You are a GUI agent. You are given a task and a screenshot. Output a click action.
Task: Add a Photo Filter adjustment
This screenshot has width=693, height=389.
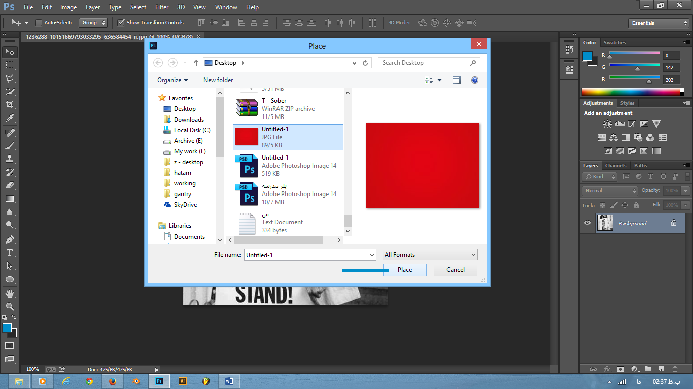click(x=638, y=137)
